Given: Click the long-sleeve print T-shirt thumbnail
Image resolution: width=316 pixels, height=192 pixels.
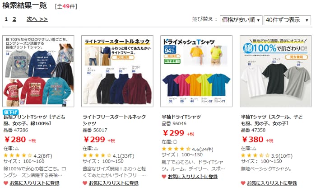Looking at the screenshot, I should coord(38,71).
